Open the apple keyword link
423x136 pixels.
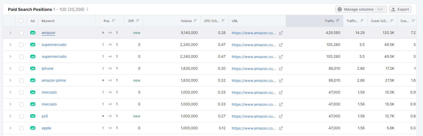coord(46,128)
